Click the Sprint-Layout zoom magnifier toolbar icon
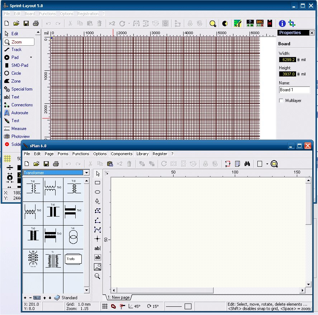Screen dimensions: 318x315 click(213, 24)
